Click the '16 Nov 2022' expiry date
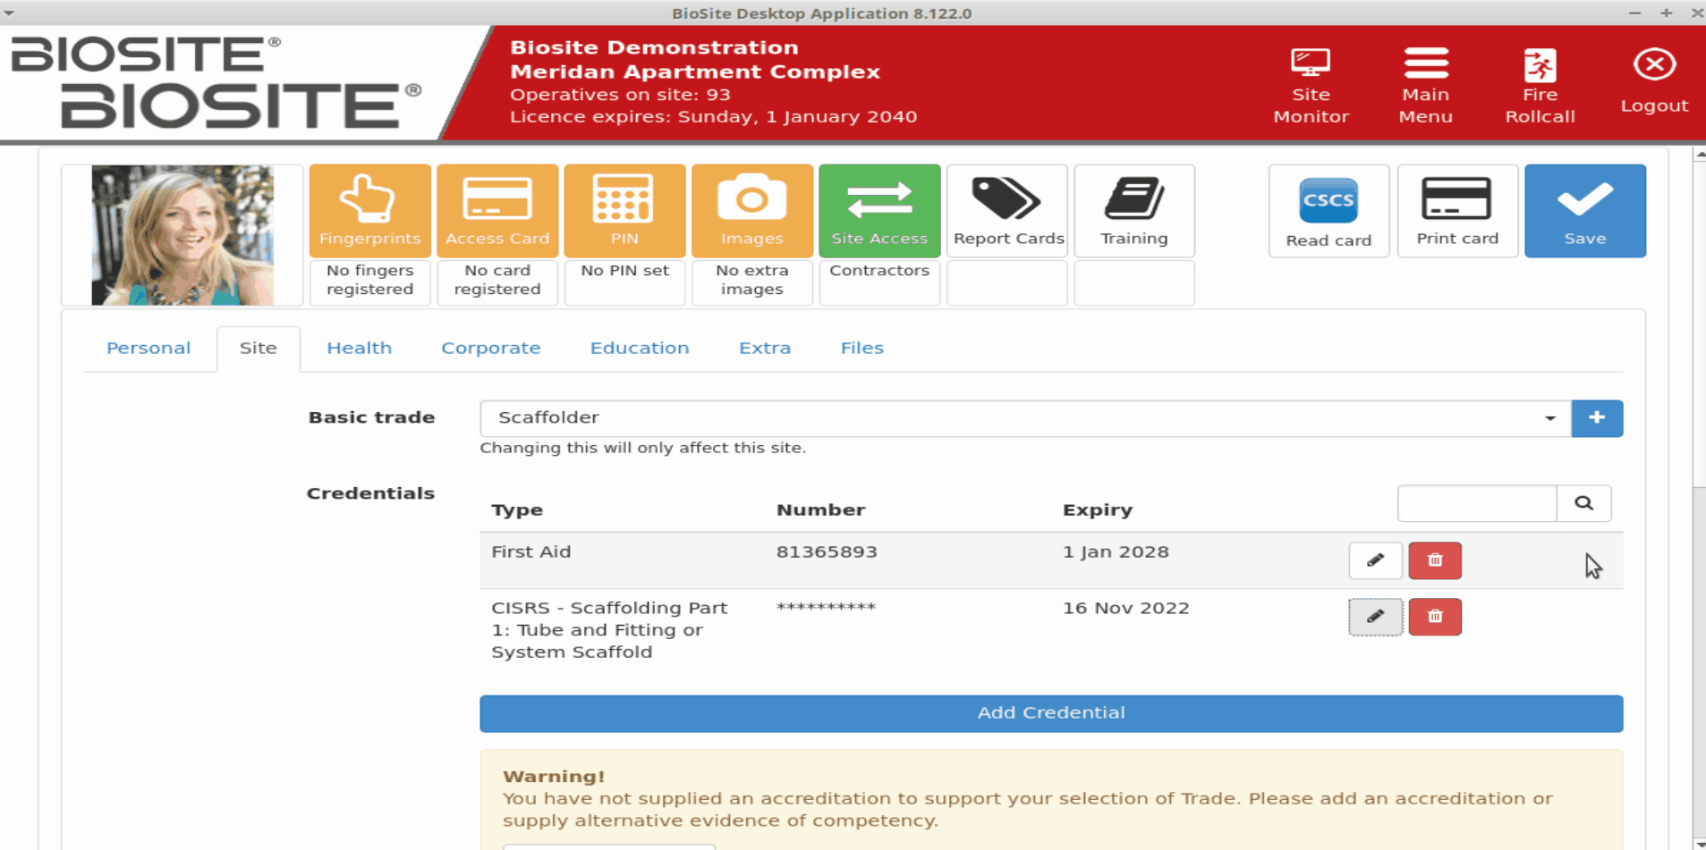 tap(1125, 608)
